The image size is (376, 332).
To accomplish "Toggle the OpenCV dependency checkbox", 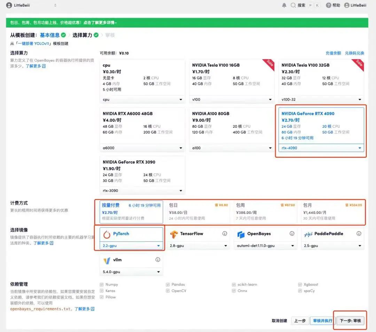I will pos(168,291).
